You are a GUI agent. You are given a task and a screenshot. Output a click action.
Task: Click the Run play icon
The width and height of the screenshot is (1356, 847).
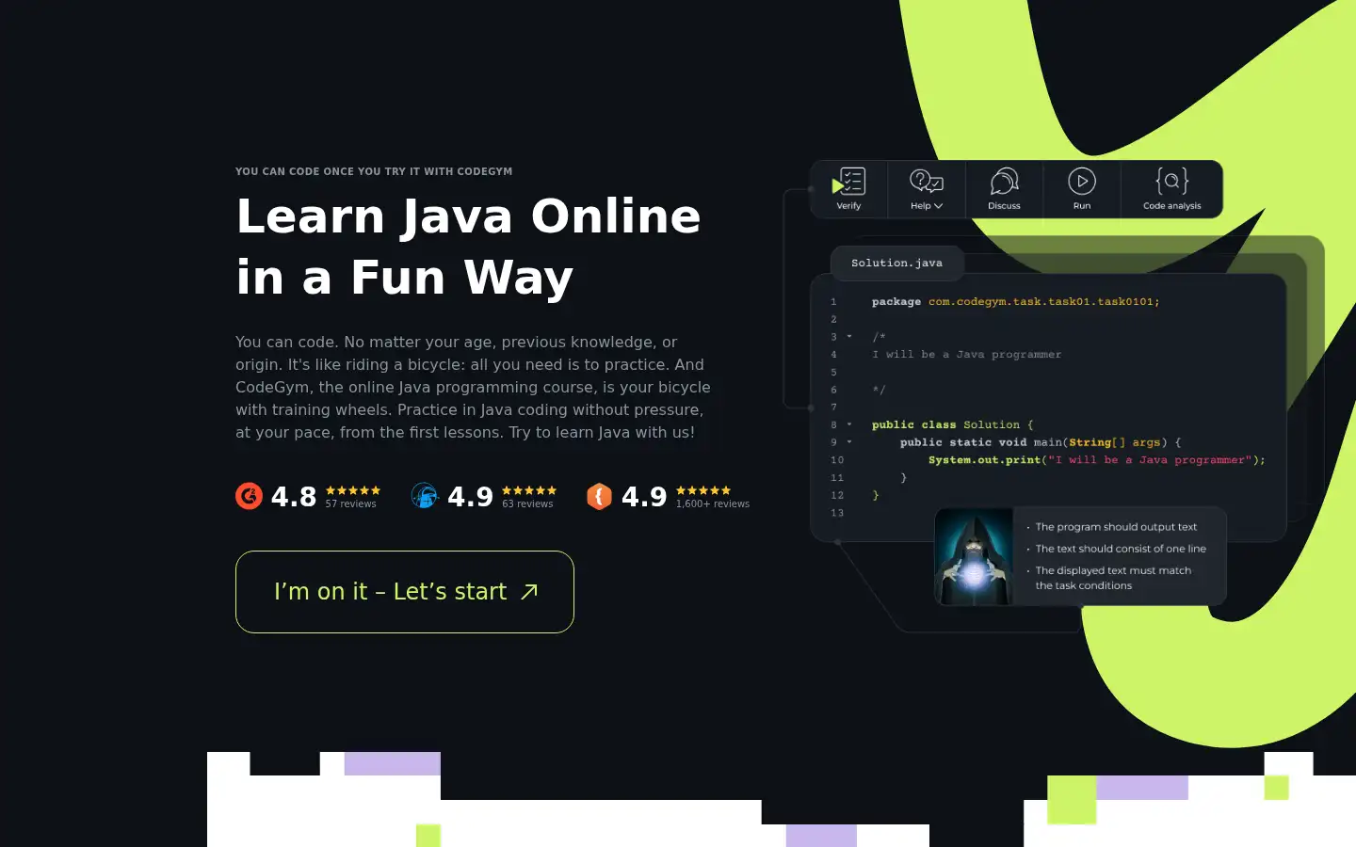point(1082,181)
